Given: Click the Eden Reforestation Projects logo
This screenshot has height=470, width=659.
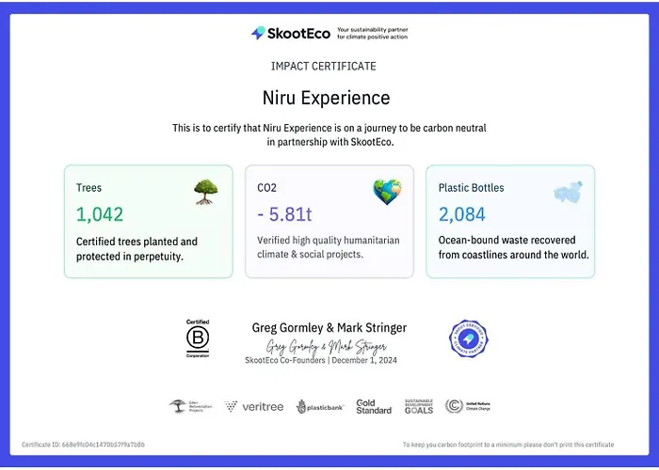Looking at the screenshot, I should [x=191, y=406].
